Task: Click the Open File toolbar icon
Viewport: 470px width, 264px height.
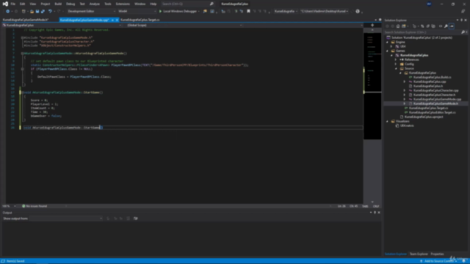Action: point(32,12)
